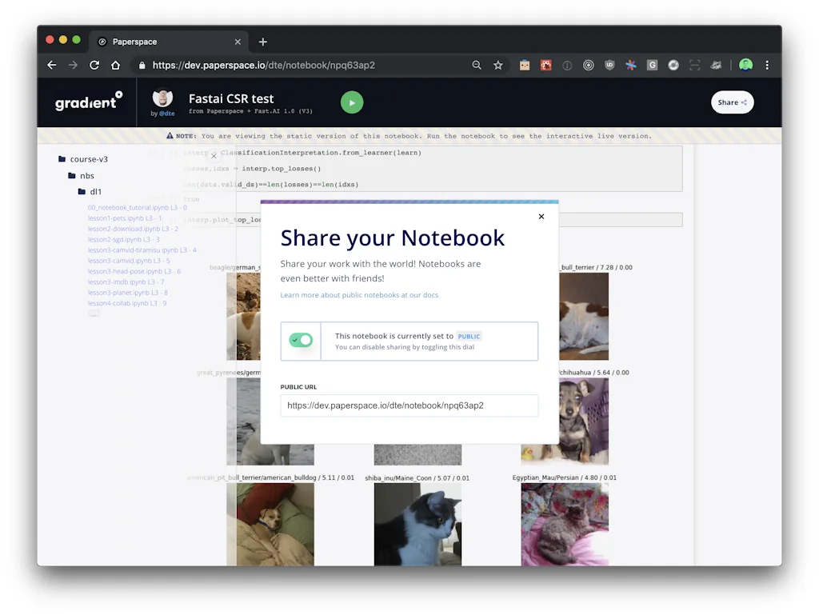Open the Chrome profile avatar icon

tap(745, 65)
